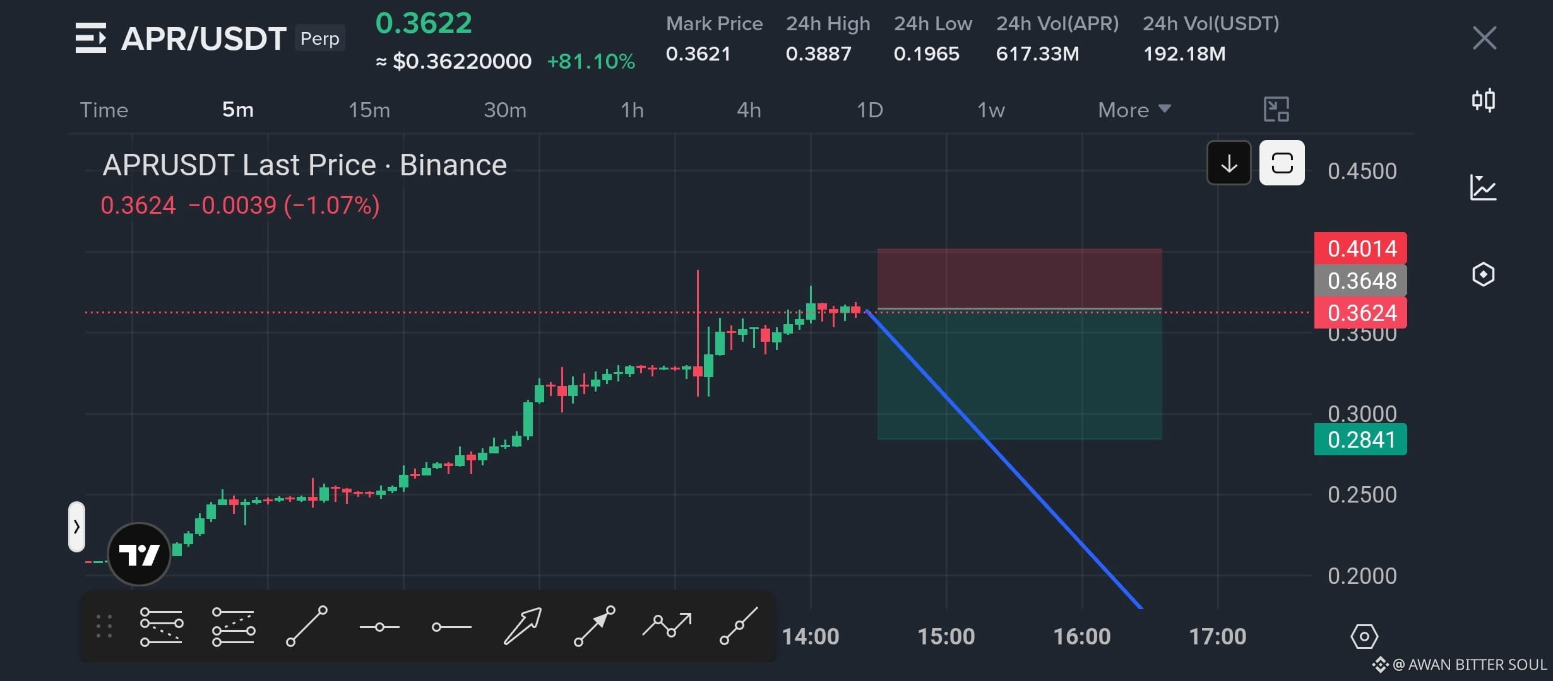Click the hexagon icon in right sidebar

(1483, 274)
